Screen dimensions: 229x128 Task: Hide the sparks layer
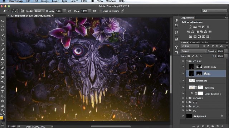click(183, 74)
